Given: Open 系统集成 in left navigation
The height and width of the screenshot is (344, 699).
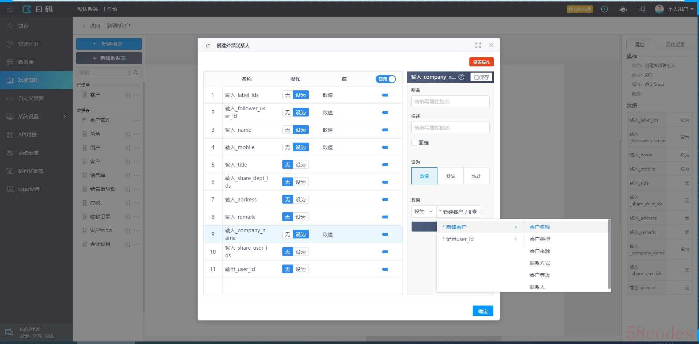Looking at the screenshot, I should 36,153.
